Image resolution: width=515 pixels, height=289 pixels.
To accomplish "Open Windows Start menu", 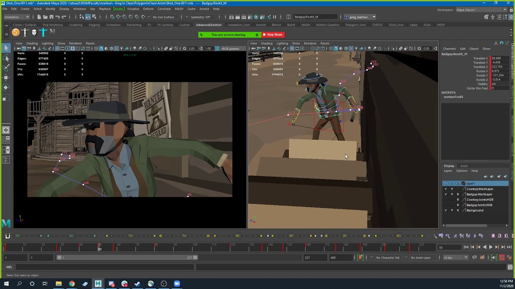I will click(x=6, y=284).
